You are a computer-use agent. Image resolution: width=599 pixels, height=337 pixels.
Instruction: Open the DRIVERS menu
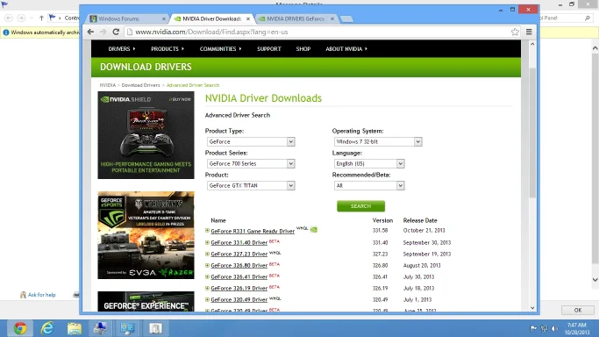coord(122,49)
